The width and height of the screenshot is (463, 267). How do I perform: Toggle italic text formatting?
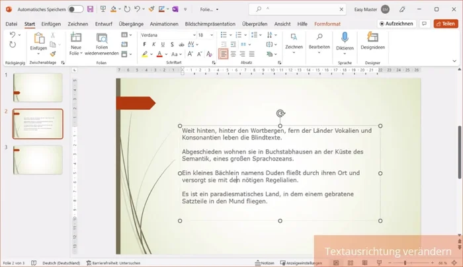(x=153, y=44)
